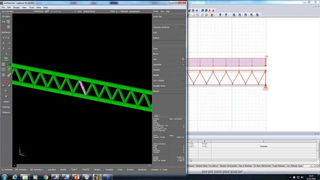Image resolution: width=320 pixels, height=180 pixels.
Task: Open the Display menu
Action: [x=16, y=7]
